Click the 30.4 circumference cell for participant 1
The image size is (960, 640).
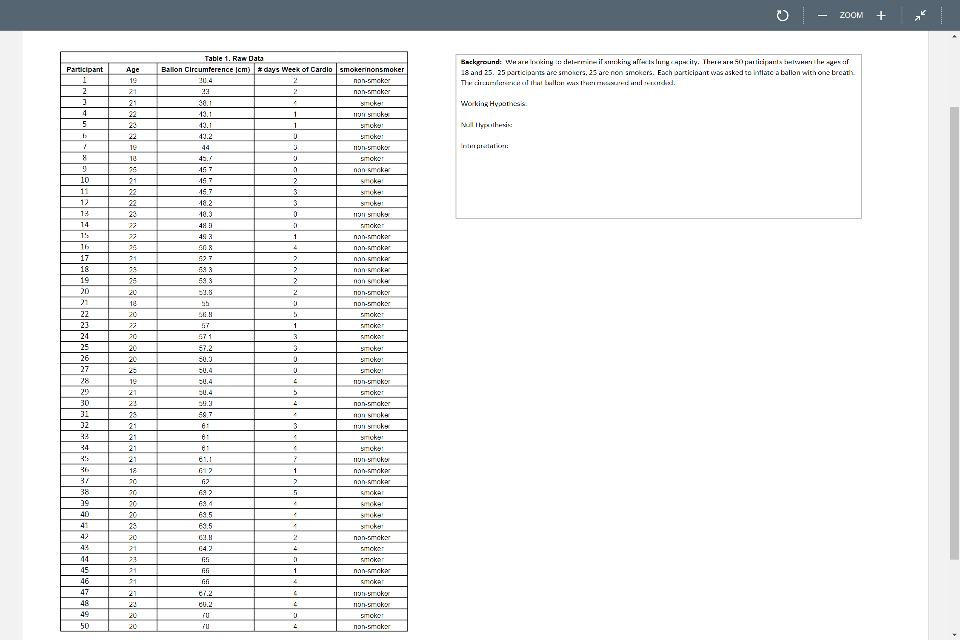click(206, 80)
